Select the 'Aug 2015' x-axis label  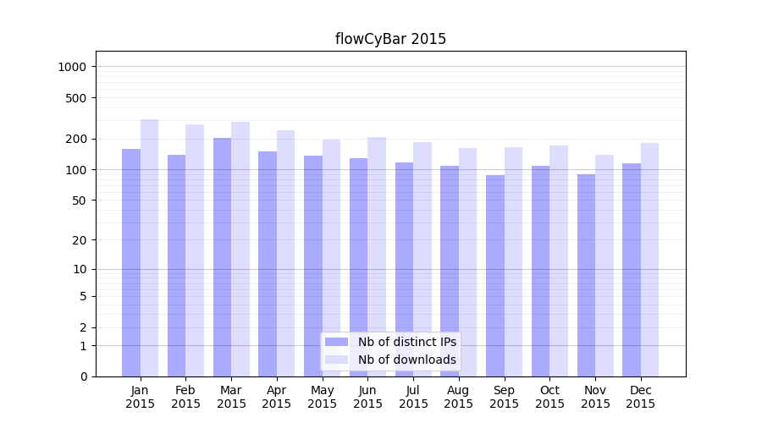point(458,397)
